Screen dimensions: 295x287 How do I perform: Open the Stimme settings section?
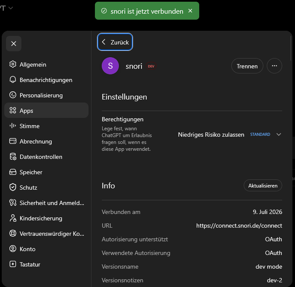click(x=46, y=126)
